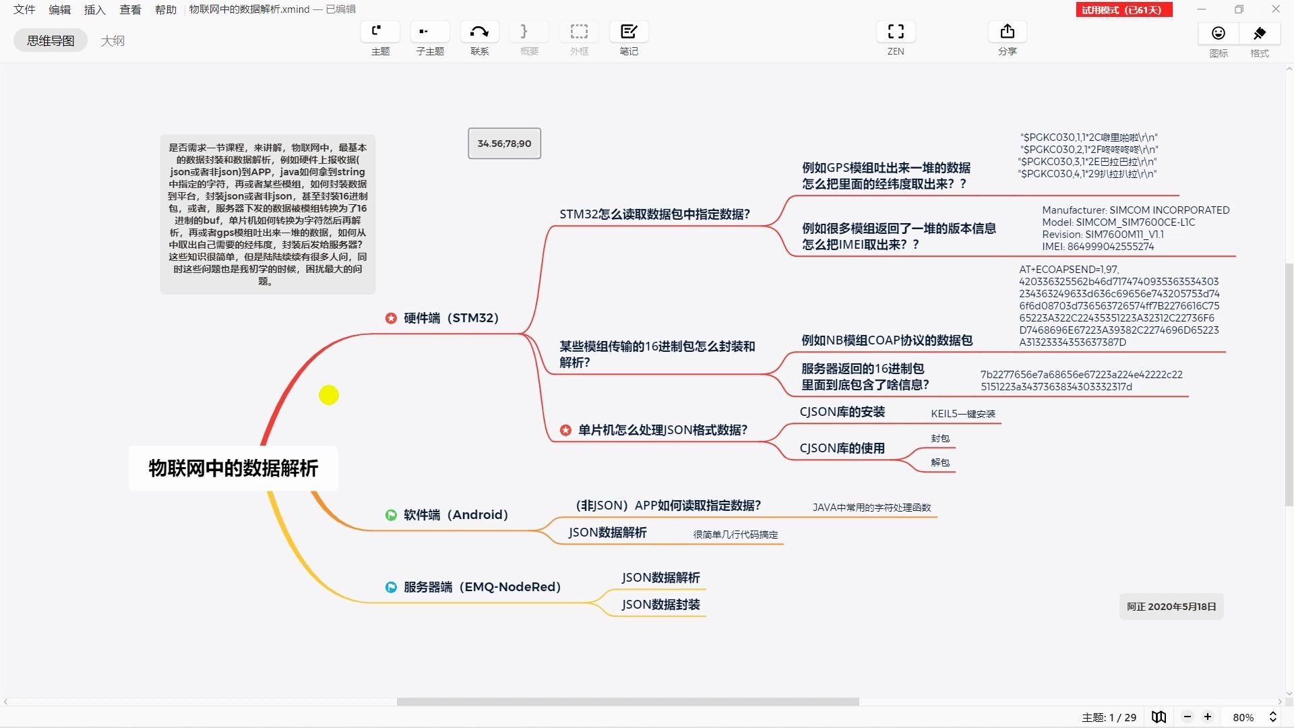The width and height of the screenshot is (1294, 728).
Task: Click the vertical scrollbar thumb
Action: 1289,384
